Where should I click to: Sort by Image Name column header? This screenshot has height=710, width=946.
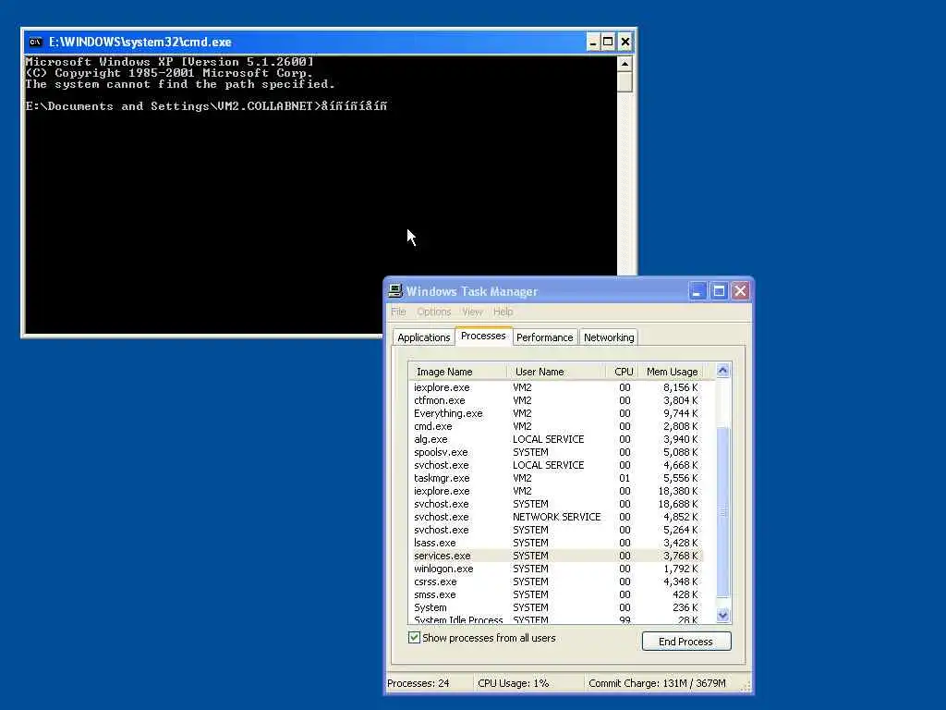click(457, 372)
